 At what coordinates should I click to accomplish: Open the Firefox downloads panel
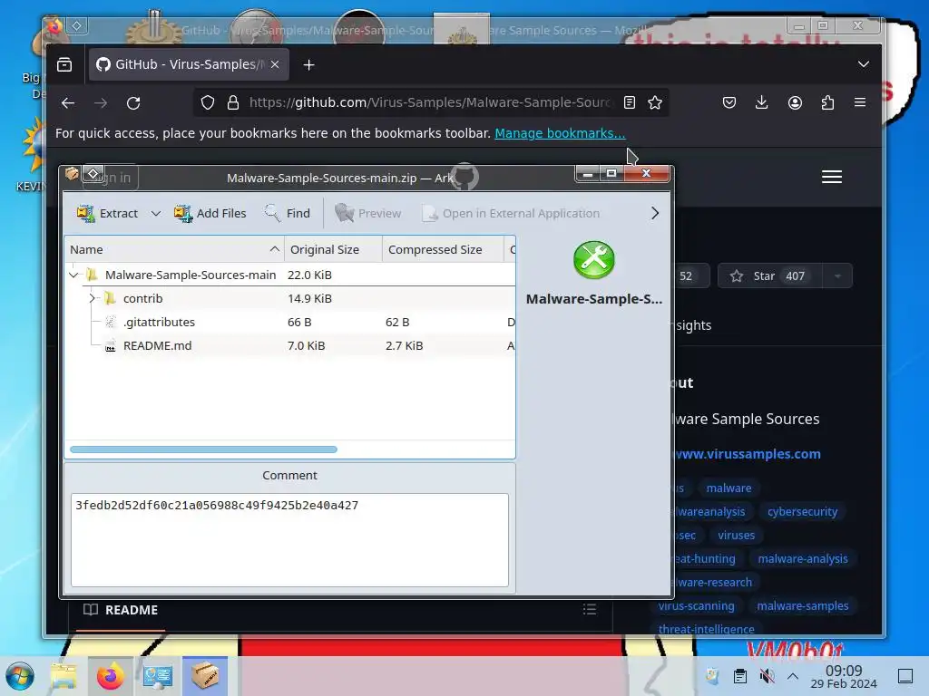[x=762, y=102]
